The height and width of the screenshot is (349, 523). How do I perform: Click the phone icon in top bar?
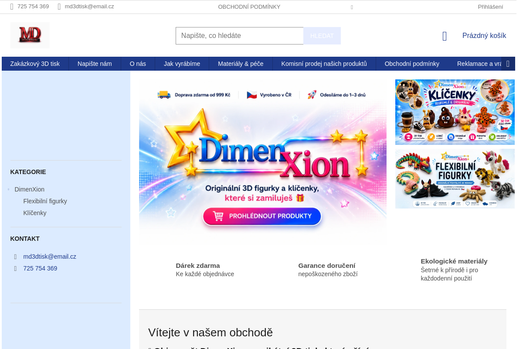click(x=12, y=7)
